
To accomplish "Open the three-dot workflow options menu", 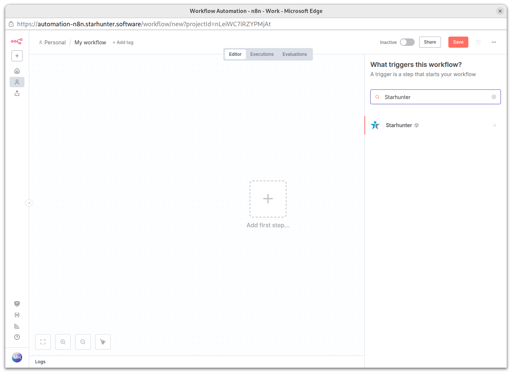I will pos(494,42).
